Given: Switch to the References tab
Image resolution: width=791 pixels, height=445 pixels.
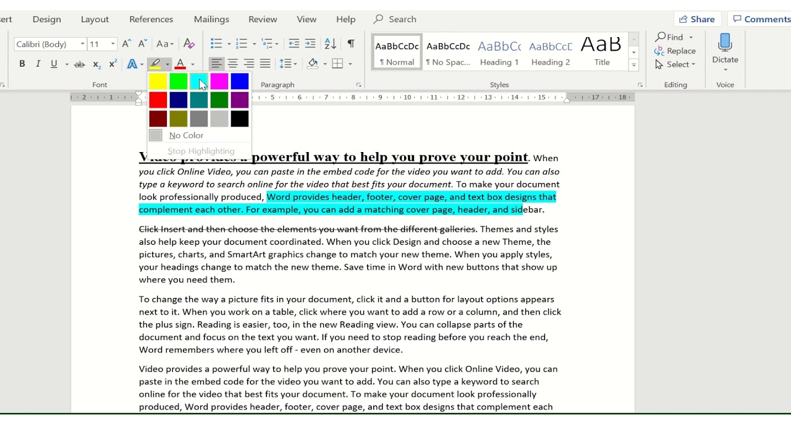Looking at the screenshot, I should click(x=151, y=19).
